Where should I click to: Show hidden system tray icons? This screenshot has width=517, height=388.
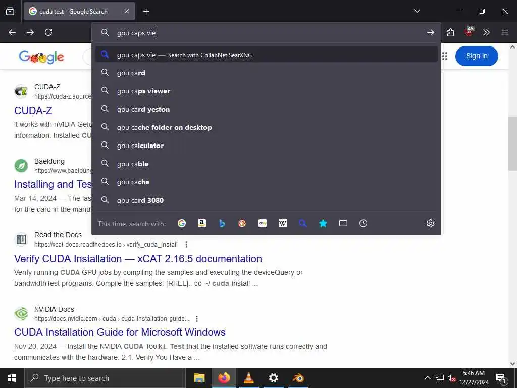(427, 378)
